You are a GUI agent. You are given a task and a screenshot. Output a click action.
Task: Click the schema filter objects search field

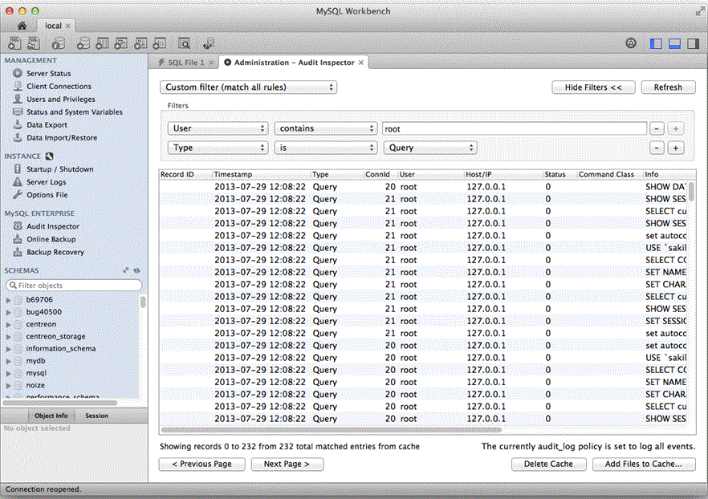click(73, 285)
